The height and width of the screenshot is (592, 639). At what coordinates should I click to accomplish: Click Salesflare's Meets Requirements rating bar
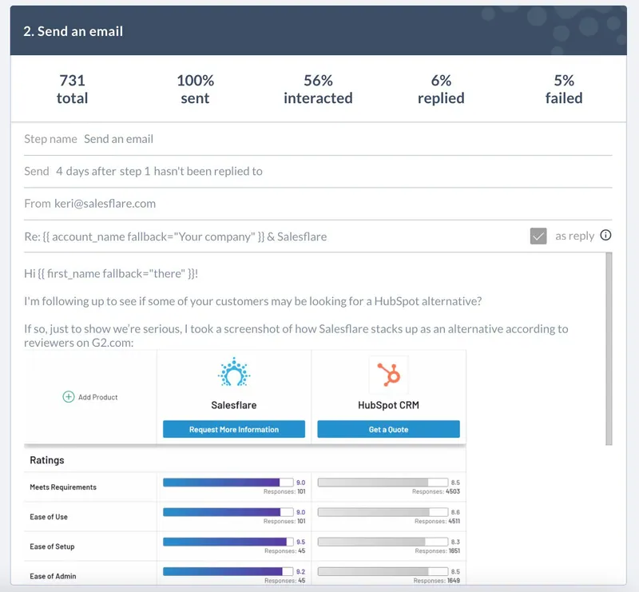228,483
